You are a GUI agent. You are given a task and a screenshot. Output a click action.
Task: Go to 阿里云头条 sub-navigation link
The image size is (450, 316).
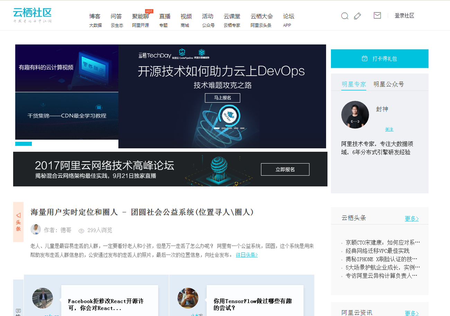(x=261, y=25)
